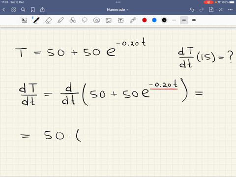Select the medium stroke width

click(x=184, y=20)
